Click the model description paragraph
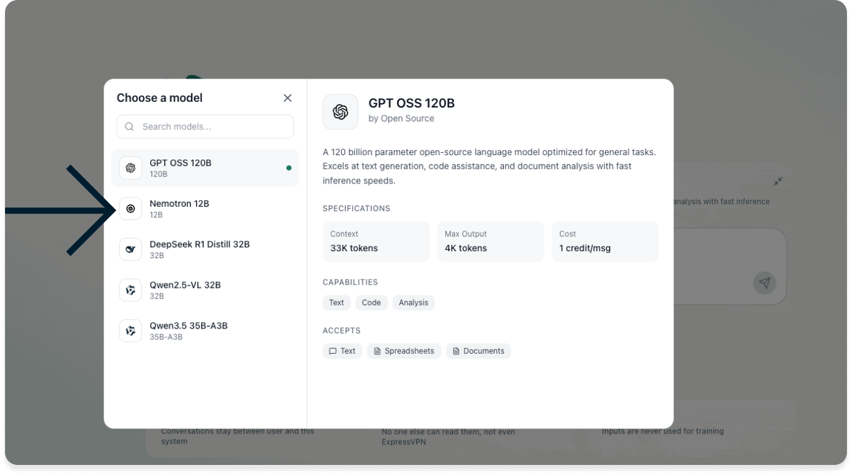852x475 pixels. click(x=489, y=167)
